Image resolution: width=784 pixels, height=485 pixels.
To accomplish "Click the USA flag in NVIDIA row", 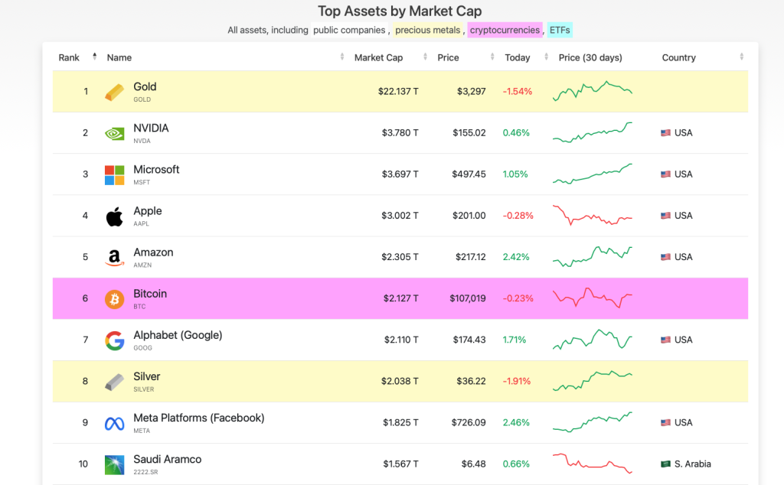I will (665, 133).
